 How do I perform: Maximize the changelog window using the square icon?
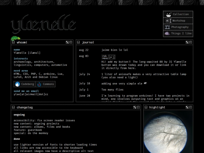coord(138,107)
